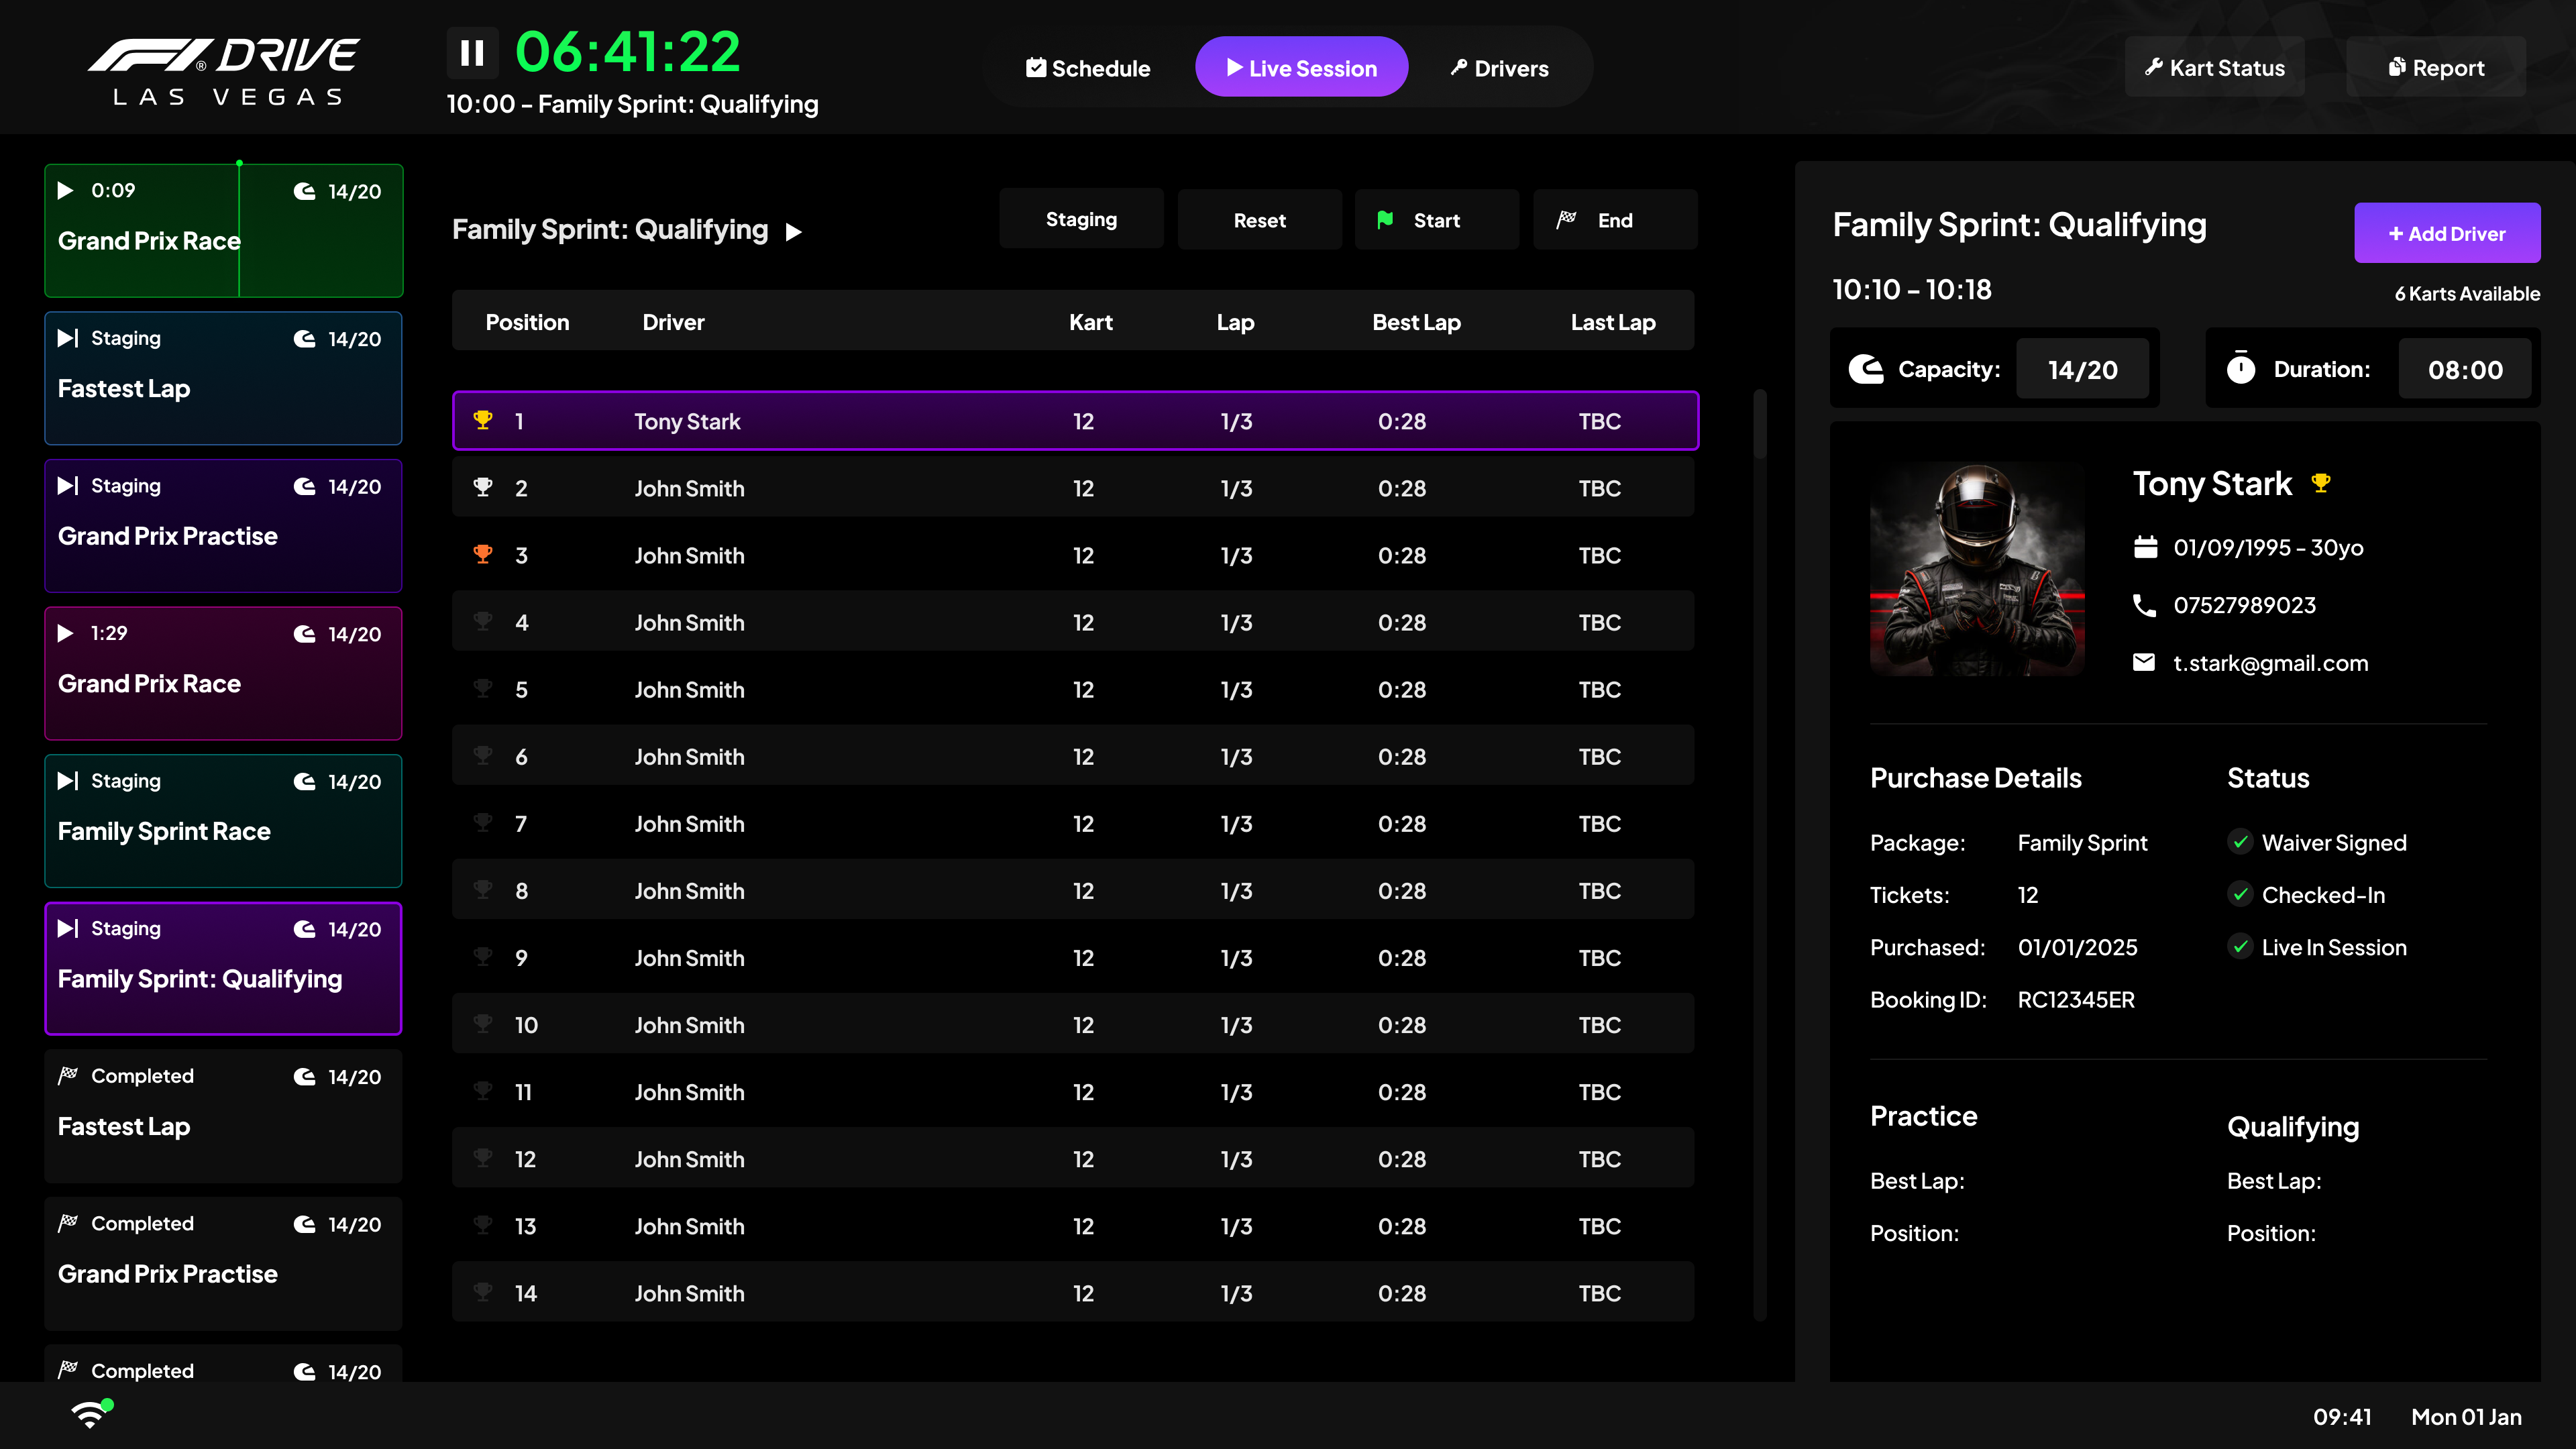Viewport: 2576px width, 1449px height.
Task: Click the phone icon beside 07527989023
Action: (x=2144, y=605)
